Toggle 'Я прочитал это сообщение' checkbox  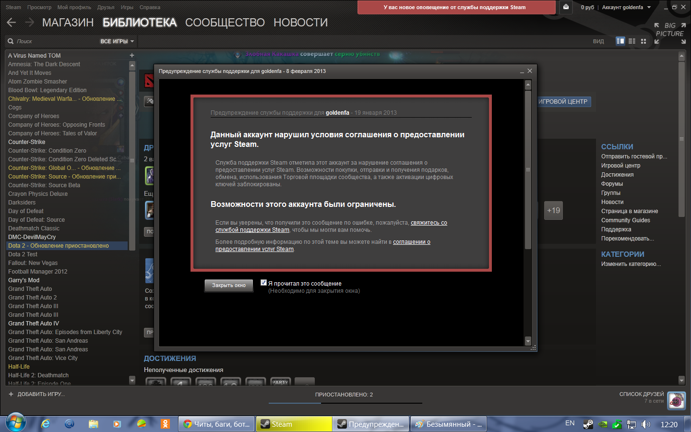point(263,283)
